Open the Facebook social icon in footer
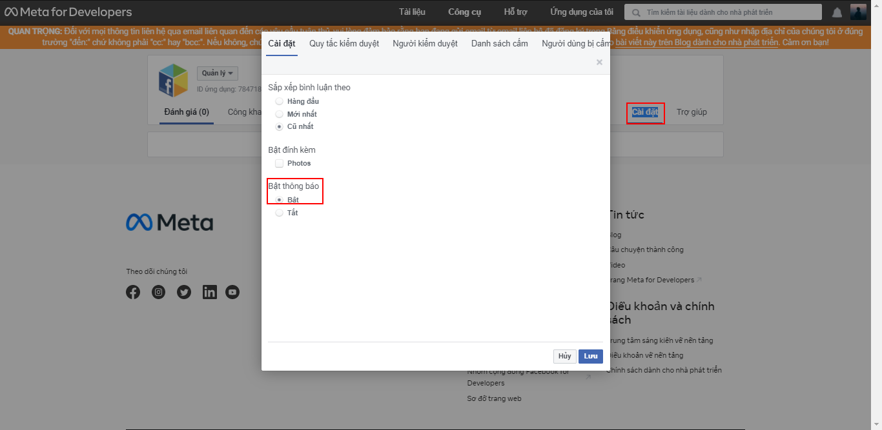882x430 pixels. pyautogui.click(x=132, y=292)
